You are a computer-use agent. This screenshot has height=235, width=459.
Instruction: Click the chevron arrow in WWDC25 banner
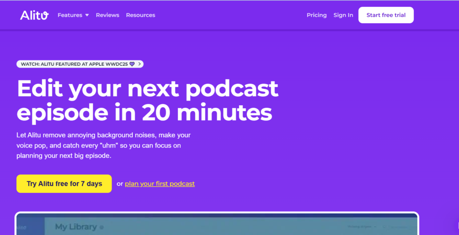[140, 64]
